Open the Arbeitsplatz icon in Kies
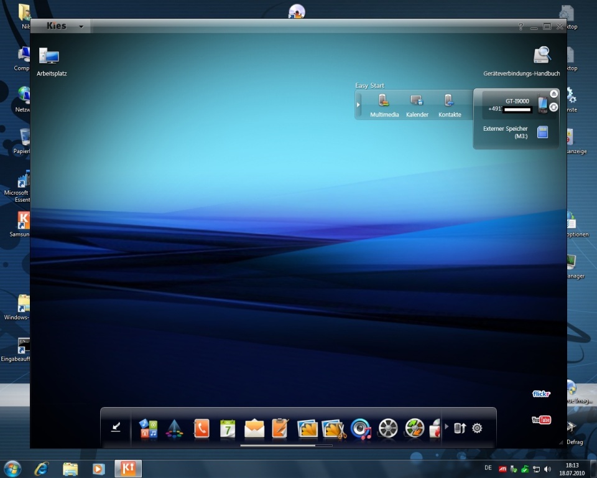 49,57
